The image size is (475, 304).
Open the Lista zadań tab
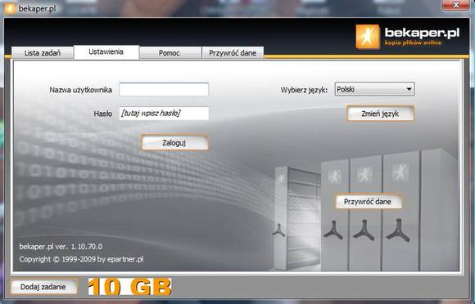(43, 52)
